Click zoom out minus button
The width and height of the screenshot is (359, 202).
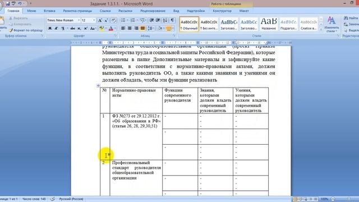[333, 199]
